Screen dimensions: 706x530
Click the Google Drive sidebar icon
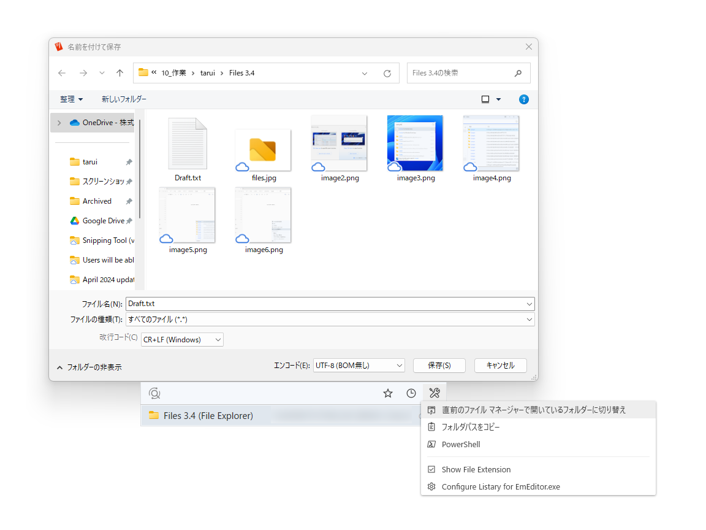pos(75,221)
